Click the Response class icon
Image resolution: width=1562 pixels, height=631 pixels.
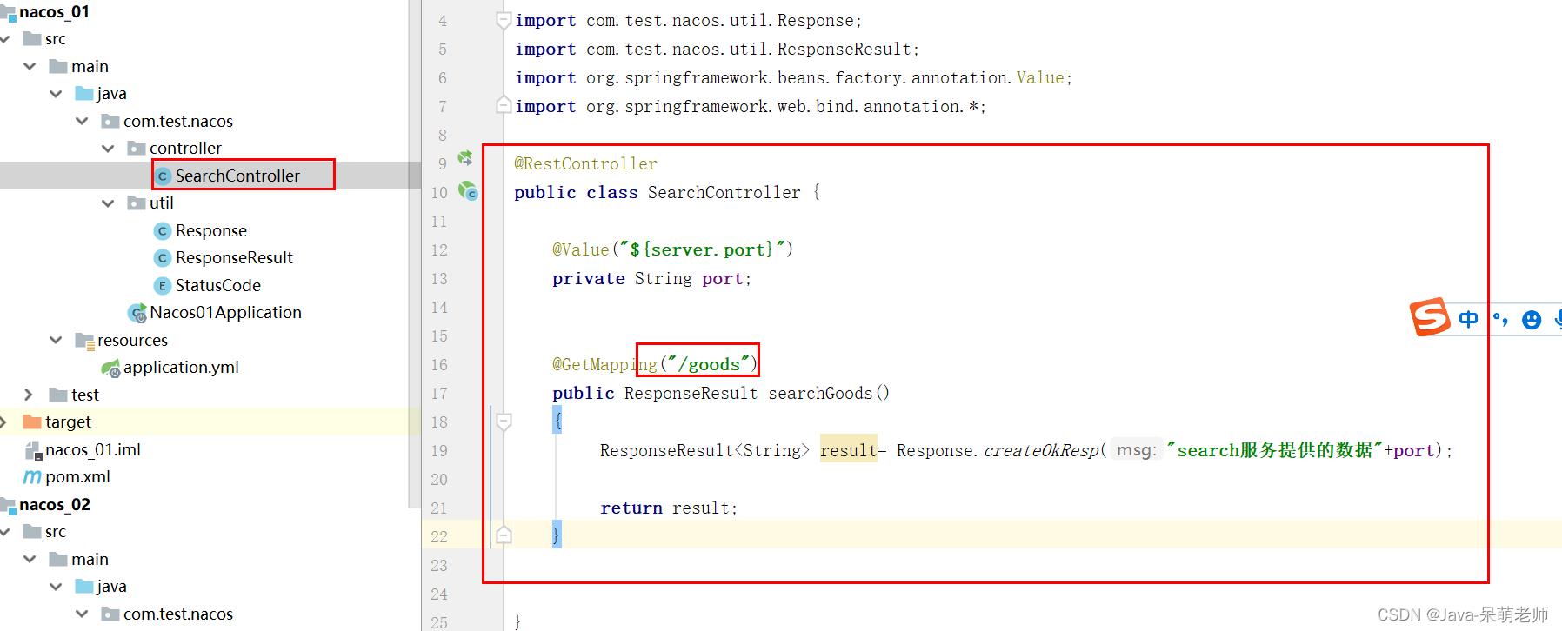point(162,230)
